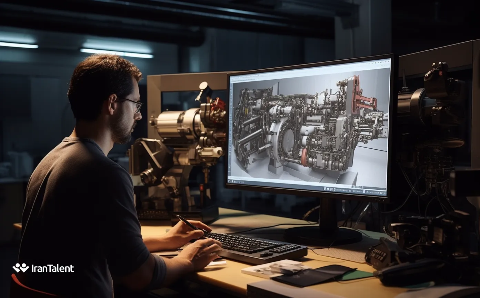Click the first icon in bottom-right status bar group
The image size is (480, 298).
pos(325,189)
